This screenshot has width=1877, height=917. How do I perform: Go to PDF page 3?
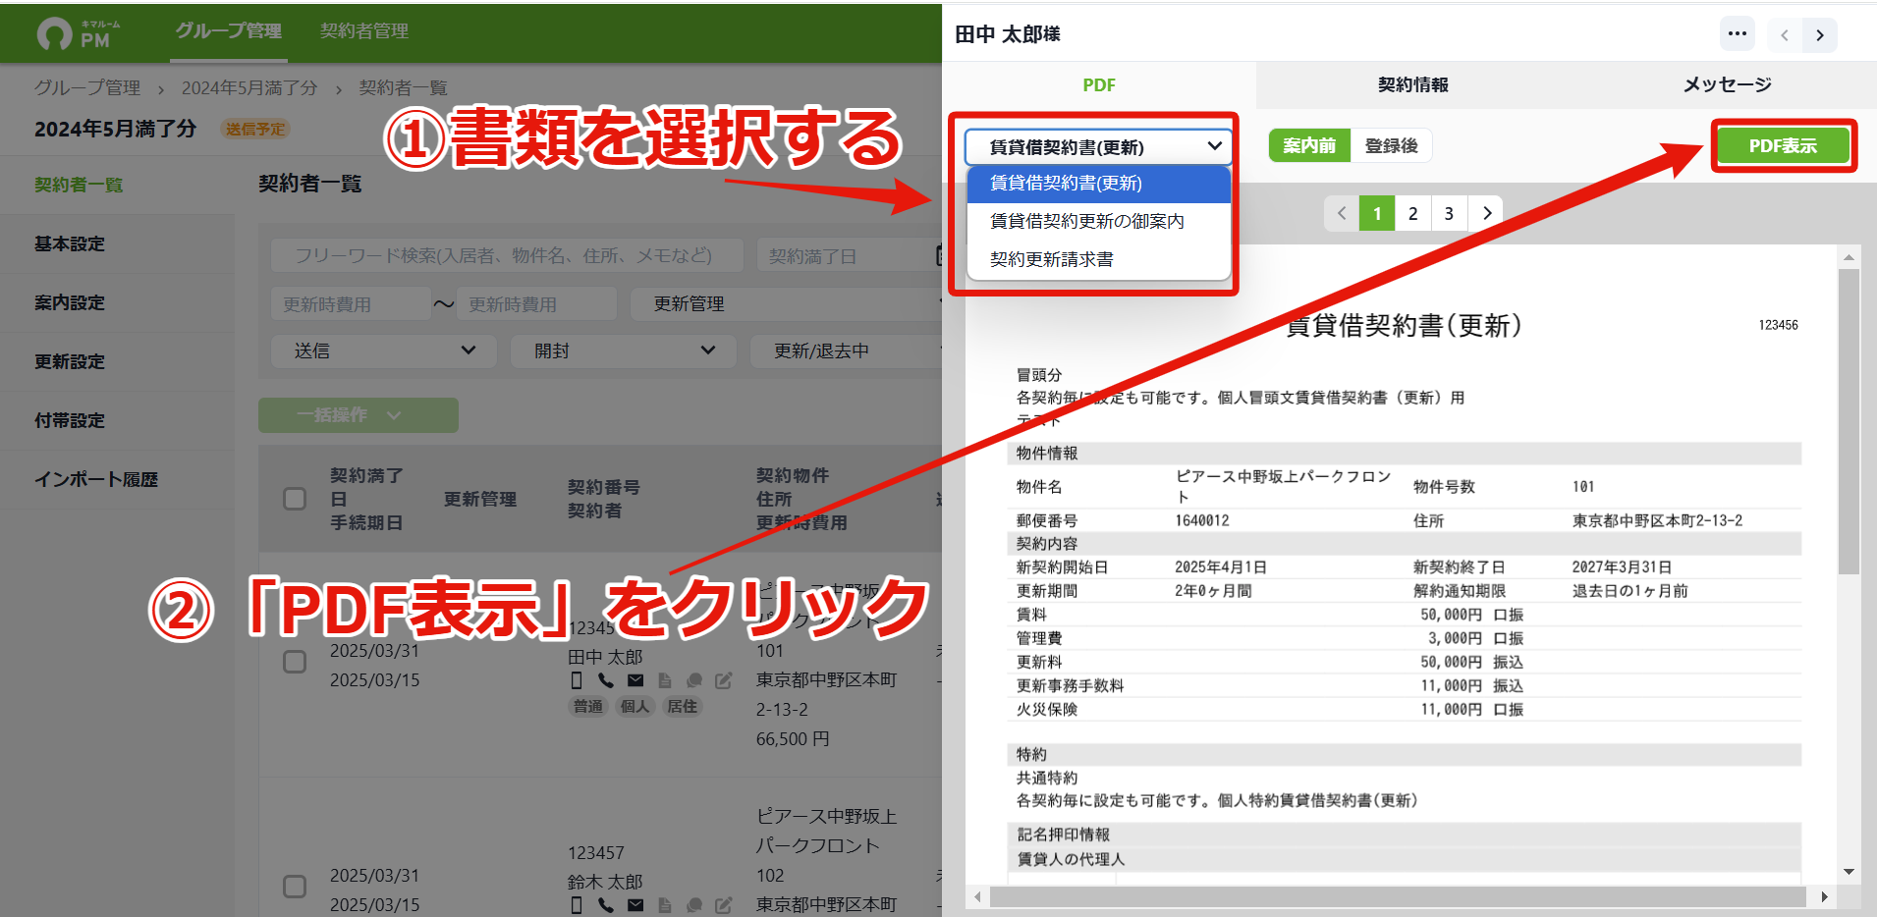1450,213
